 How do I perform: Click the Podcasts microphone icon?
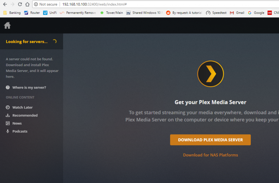point(8,131)
